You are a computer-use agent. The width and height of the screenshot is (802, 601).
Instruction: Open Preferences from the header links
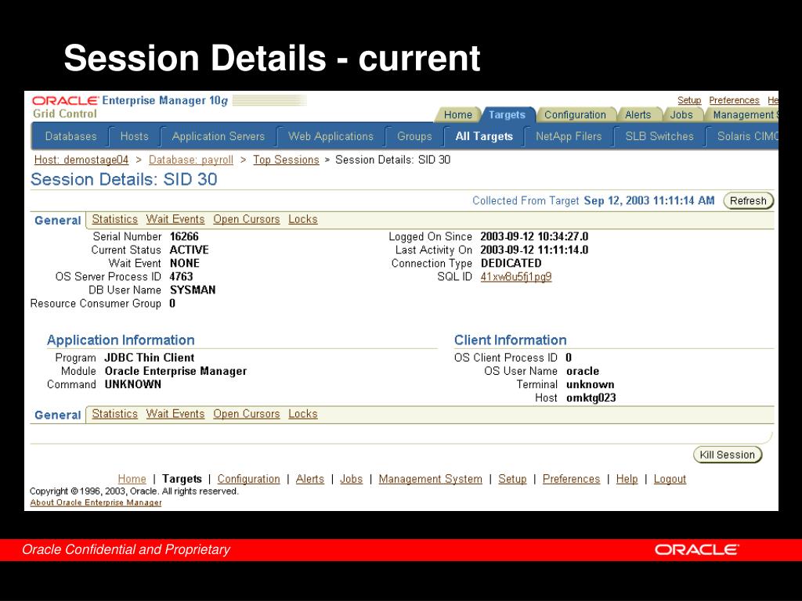tap(734, 100)
